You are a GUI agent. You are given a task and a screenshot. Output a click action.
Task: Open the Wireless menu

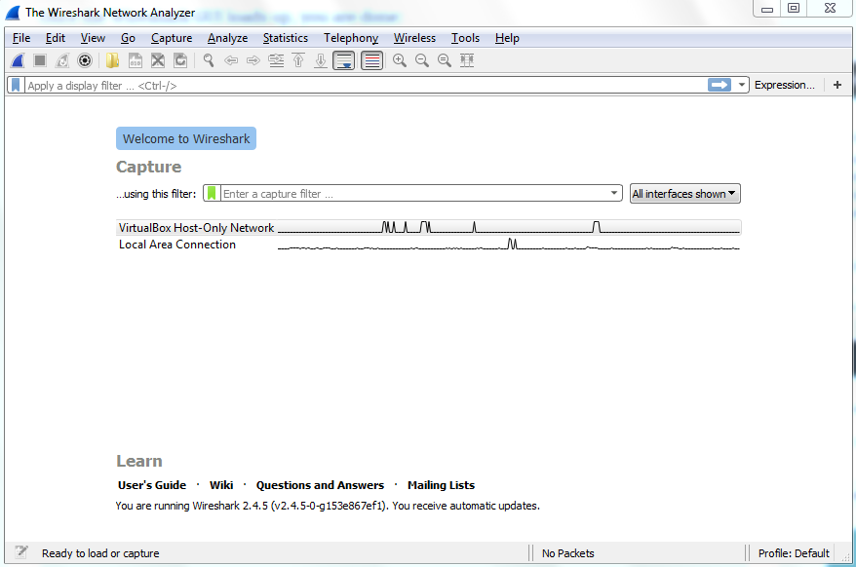(x=414, y=38)
